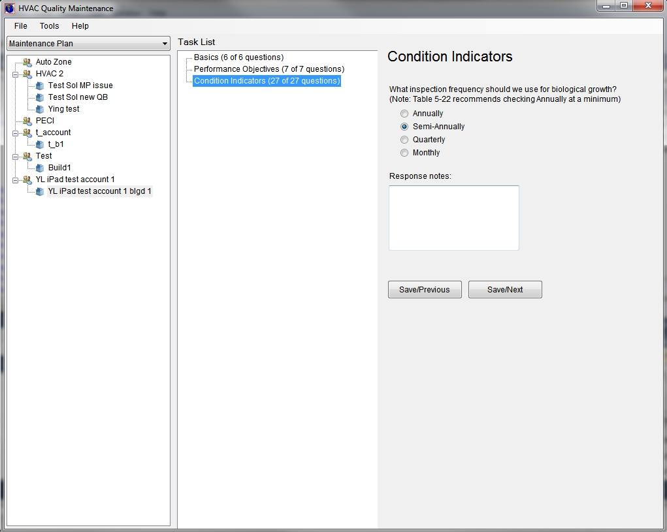Click the Test Sol new QB building icon
Screen dimensions: 667x532
pos(40,97)
